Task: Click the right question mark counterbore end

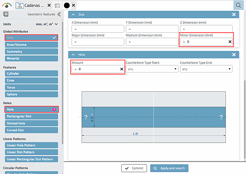Action: click(x=221, y=117)
